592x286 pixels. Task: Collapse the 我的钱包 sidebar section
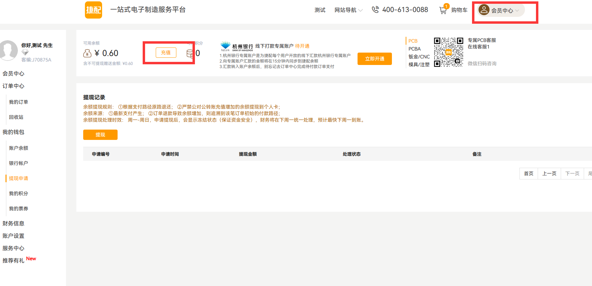13,132
